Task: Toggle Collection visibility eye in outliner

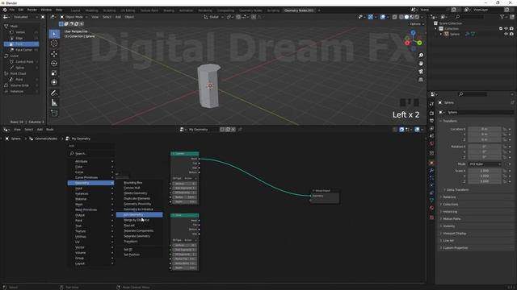Action: pyautogui.click(x=506, y=29)
